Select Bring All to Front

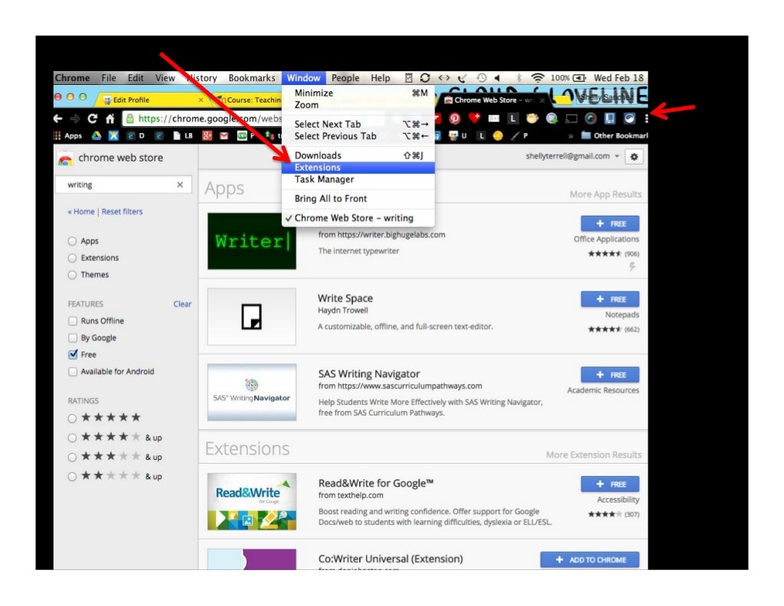click(358, 199)
